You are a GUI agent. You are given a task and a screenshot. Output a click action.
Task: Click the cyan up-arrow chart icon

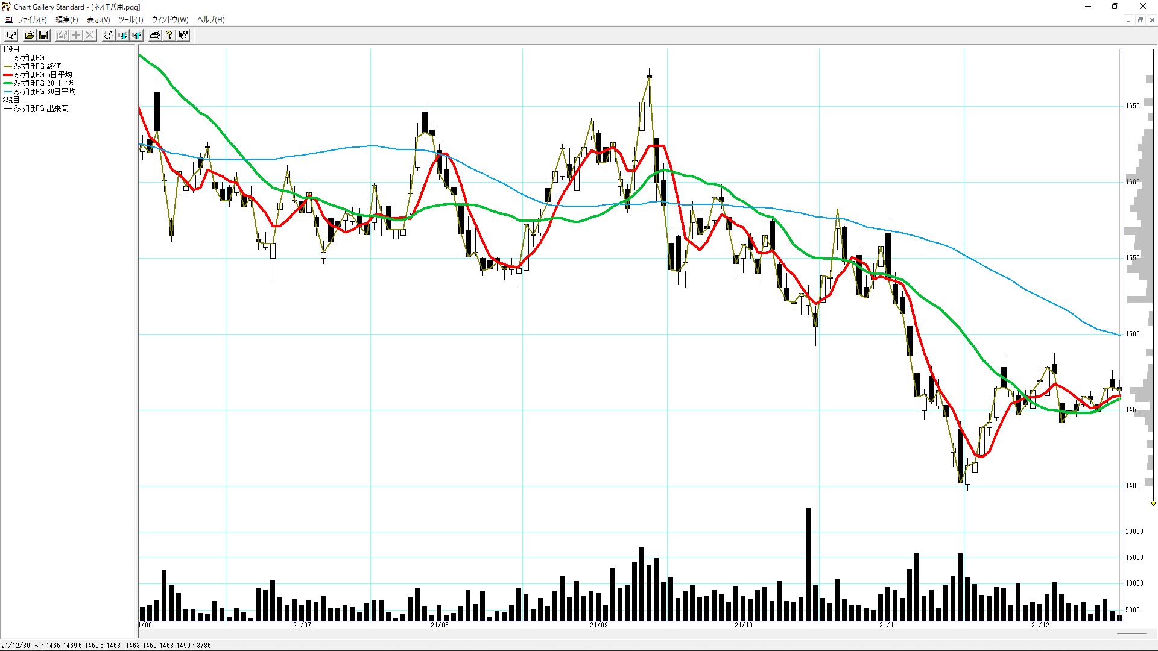pyautogui.click(x=138, y=35)
